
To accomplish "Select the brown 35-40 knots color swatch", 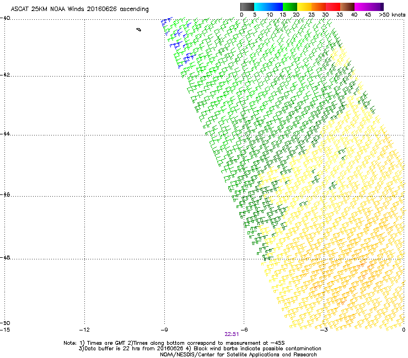I will click(x=347, y=7).
